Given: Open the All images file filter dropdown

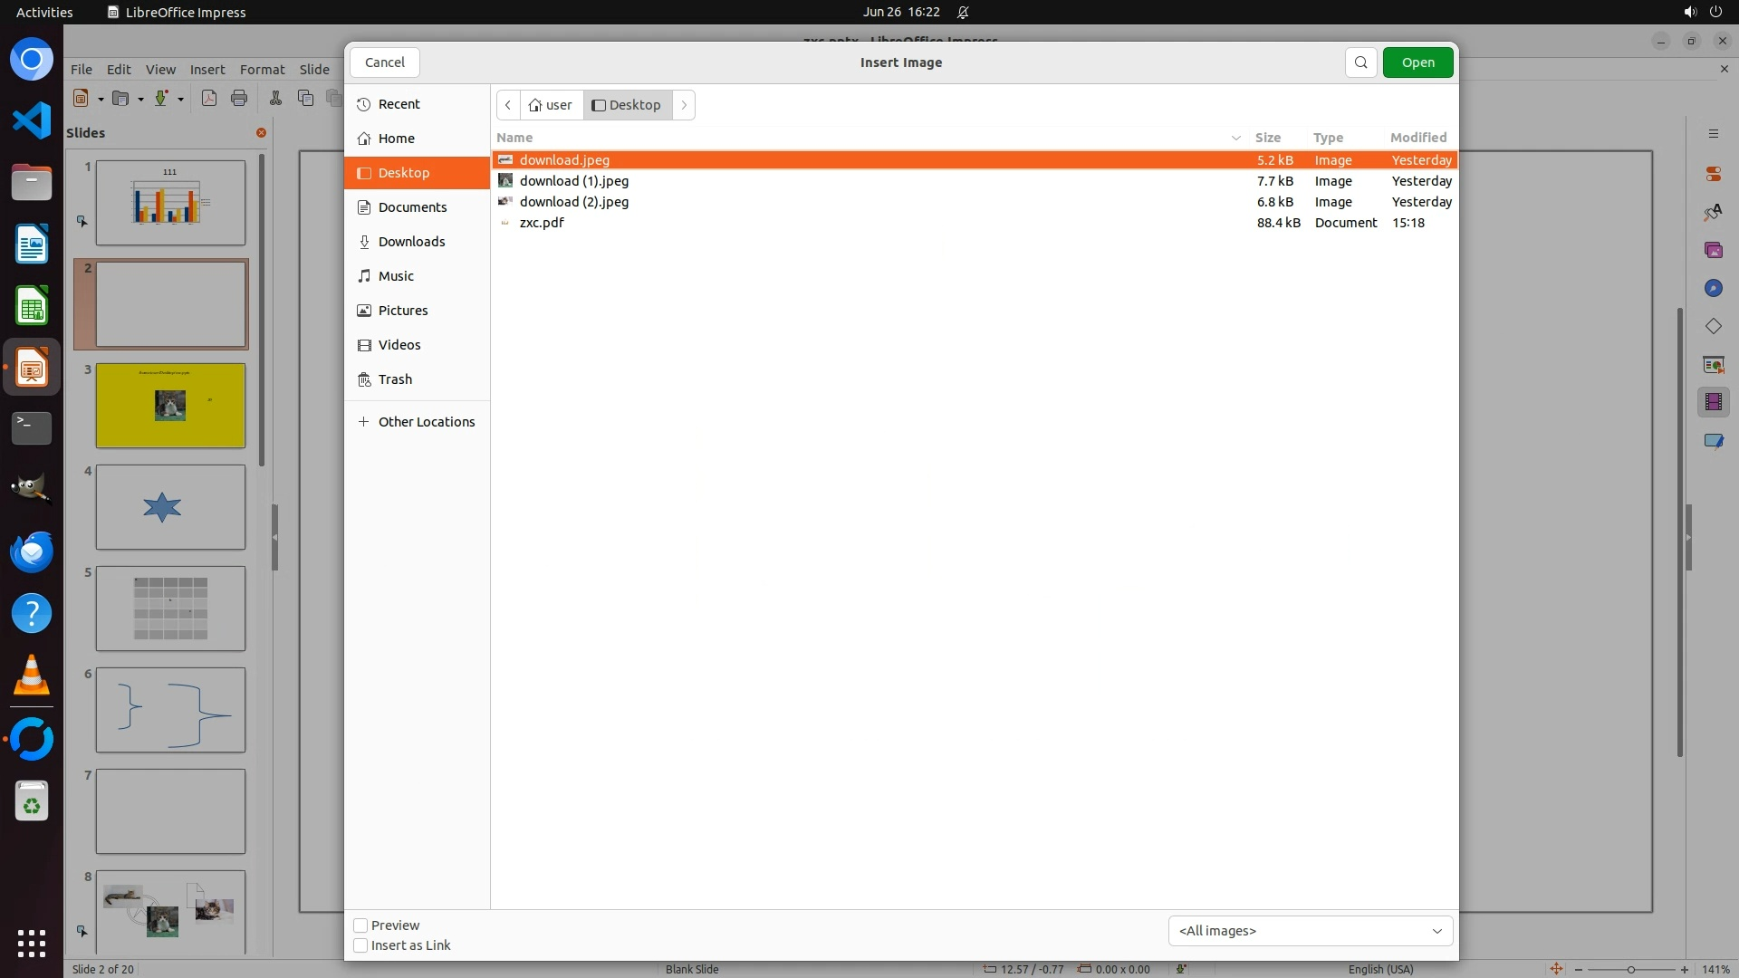Looking at the screenshot, I should [1310, 931].
